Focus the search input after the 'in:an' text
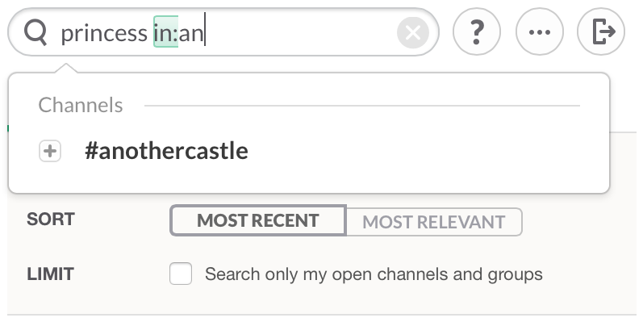643x322 pixels. click(299, 32)
